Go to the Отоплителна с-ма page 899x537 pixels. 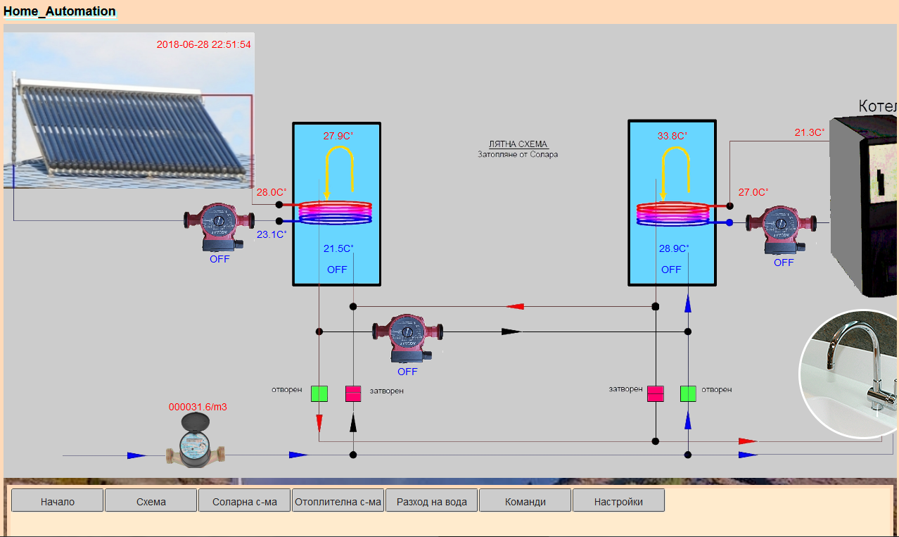338,501
